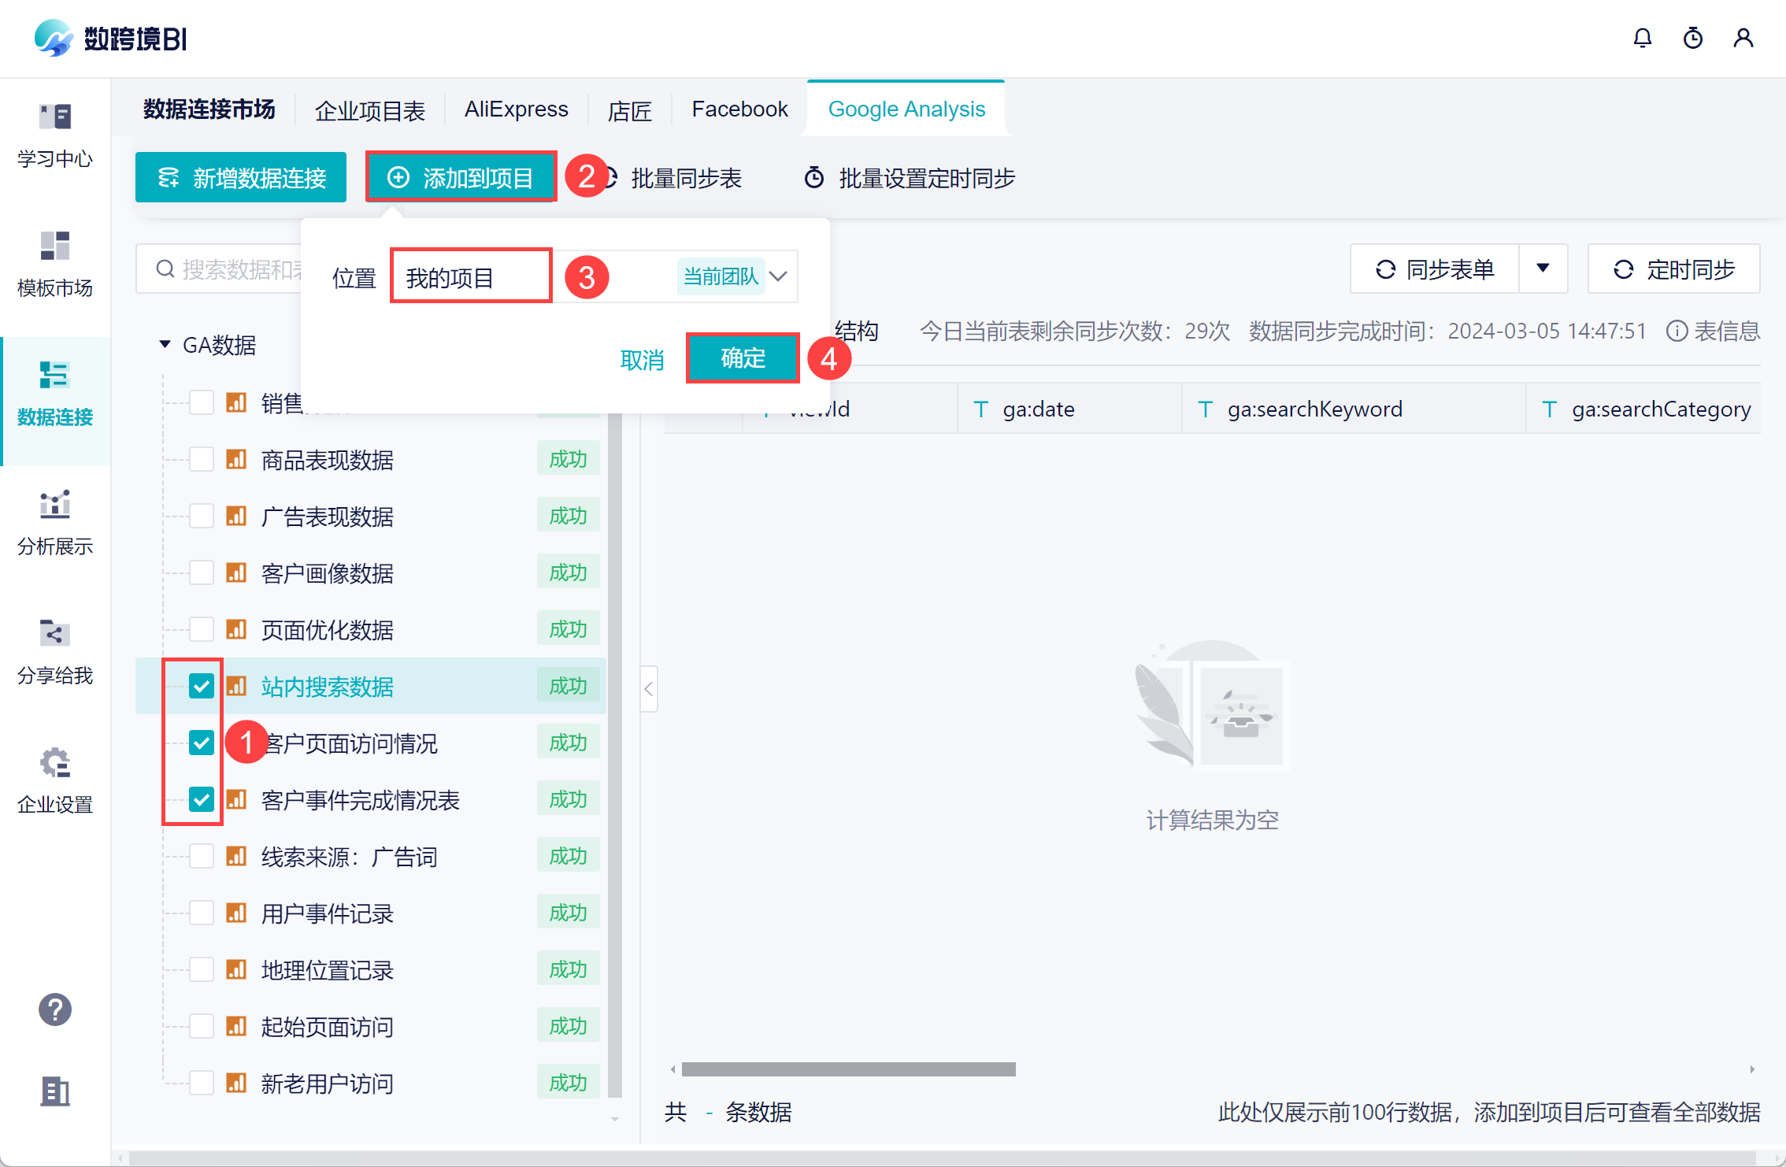Click 取消 to cancel the dialog

point(642,360)
